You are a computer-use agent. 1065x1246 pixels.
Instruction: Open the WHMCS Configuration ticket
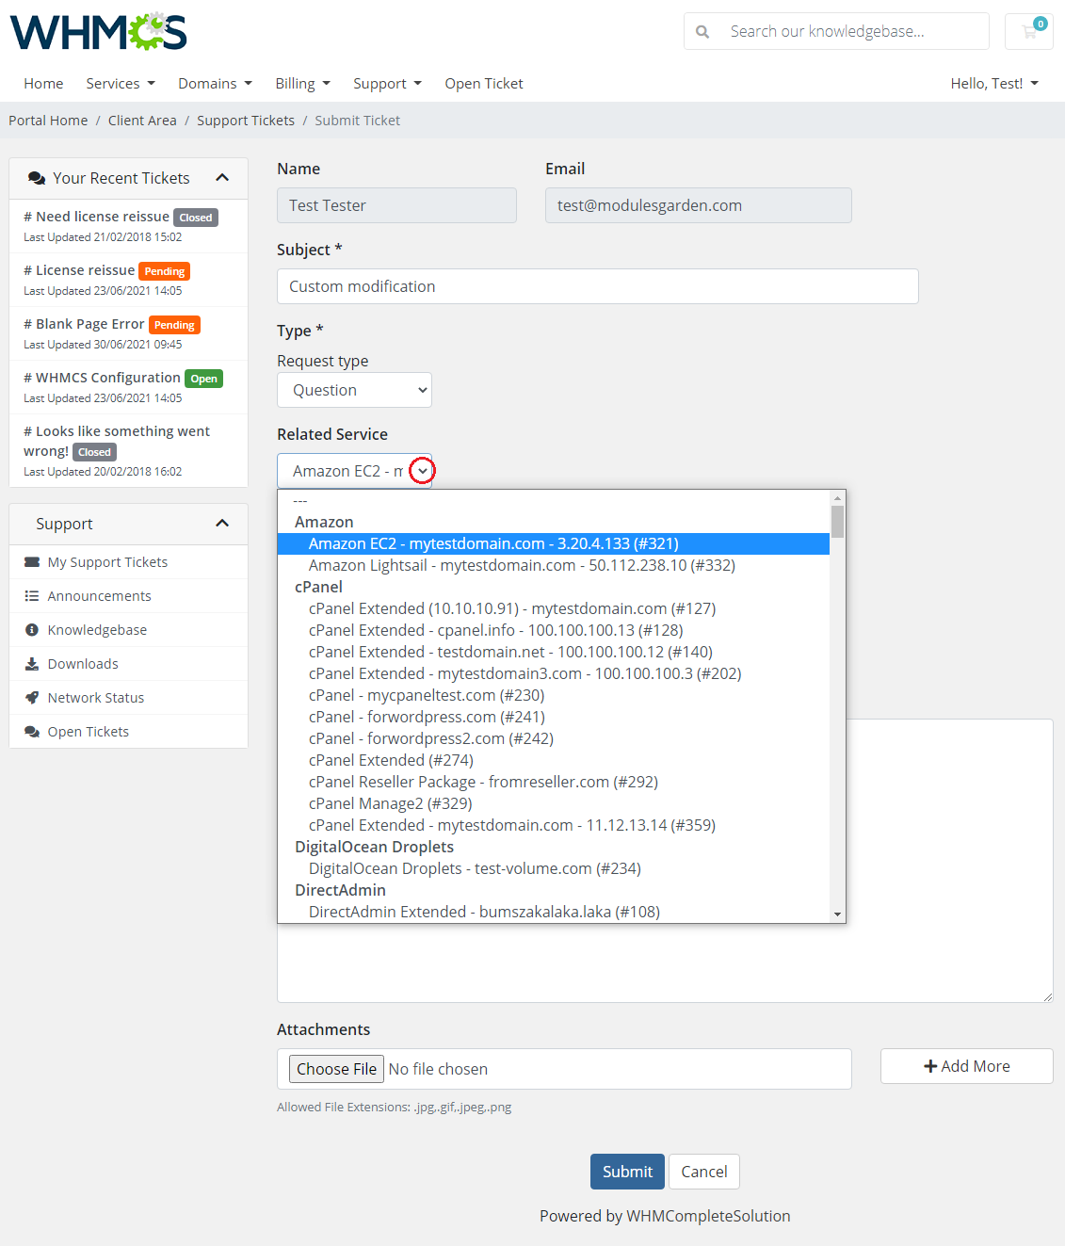point(129,387)
